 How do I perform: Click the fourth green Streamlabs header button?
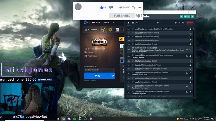pos(192,16)
